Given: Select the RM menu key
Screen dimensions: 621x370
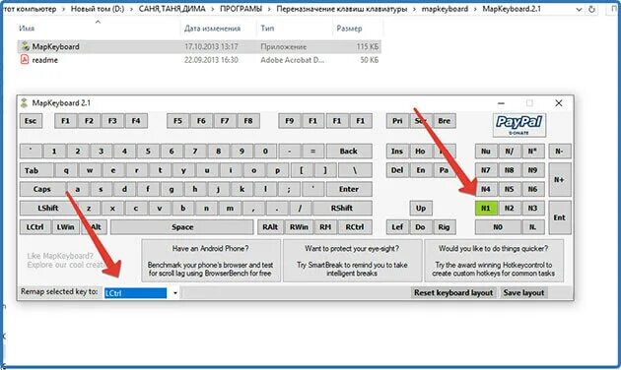Looking at the screenshot, I should pos(325,227).
